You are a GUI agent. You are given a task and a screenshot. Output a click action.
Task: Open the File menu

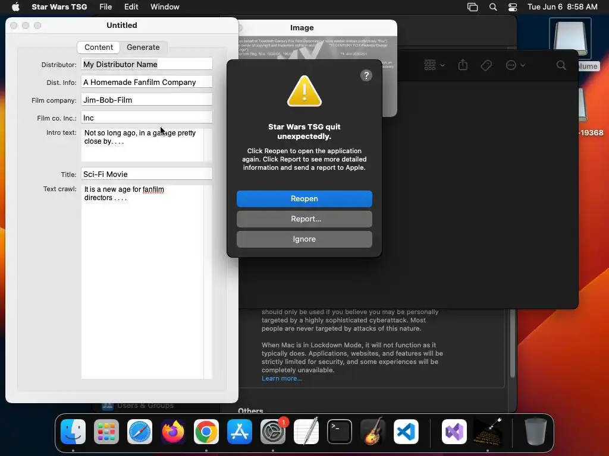105,7
